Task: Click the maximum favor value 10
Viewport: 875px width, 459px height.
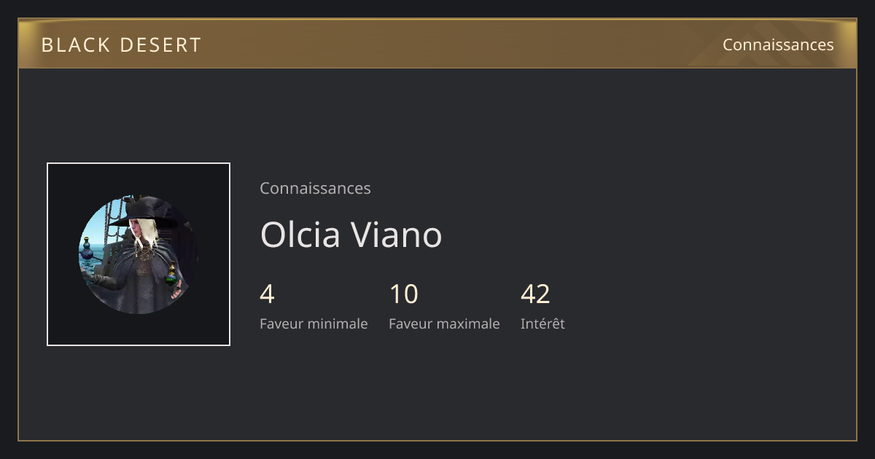Action: (x=404, y=294)
